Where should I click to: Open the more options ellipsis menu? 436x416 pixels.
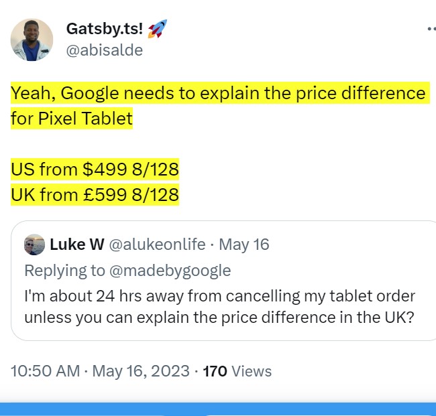pyautogui.click(x=431, y=29)
